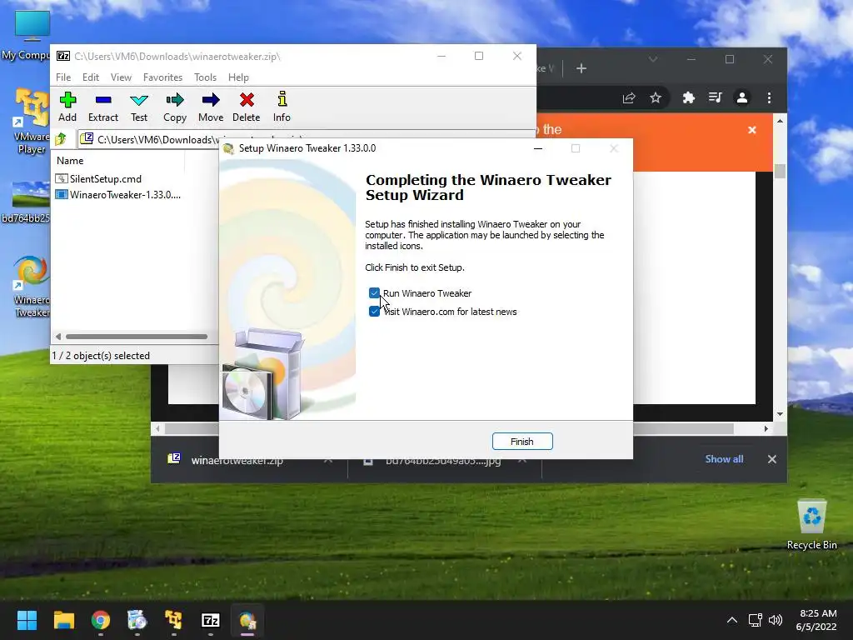Image resolution: width=853 pixels, height=640 pixels.
Task: Go up one folder level in 7-Zip
Action: 61,139
